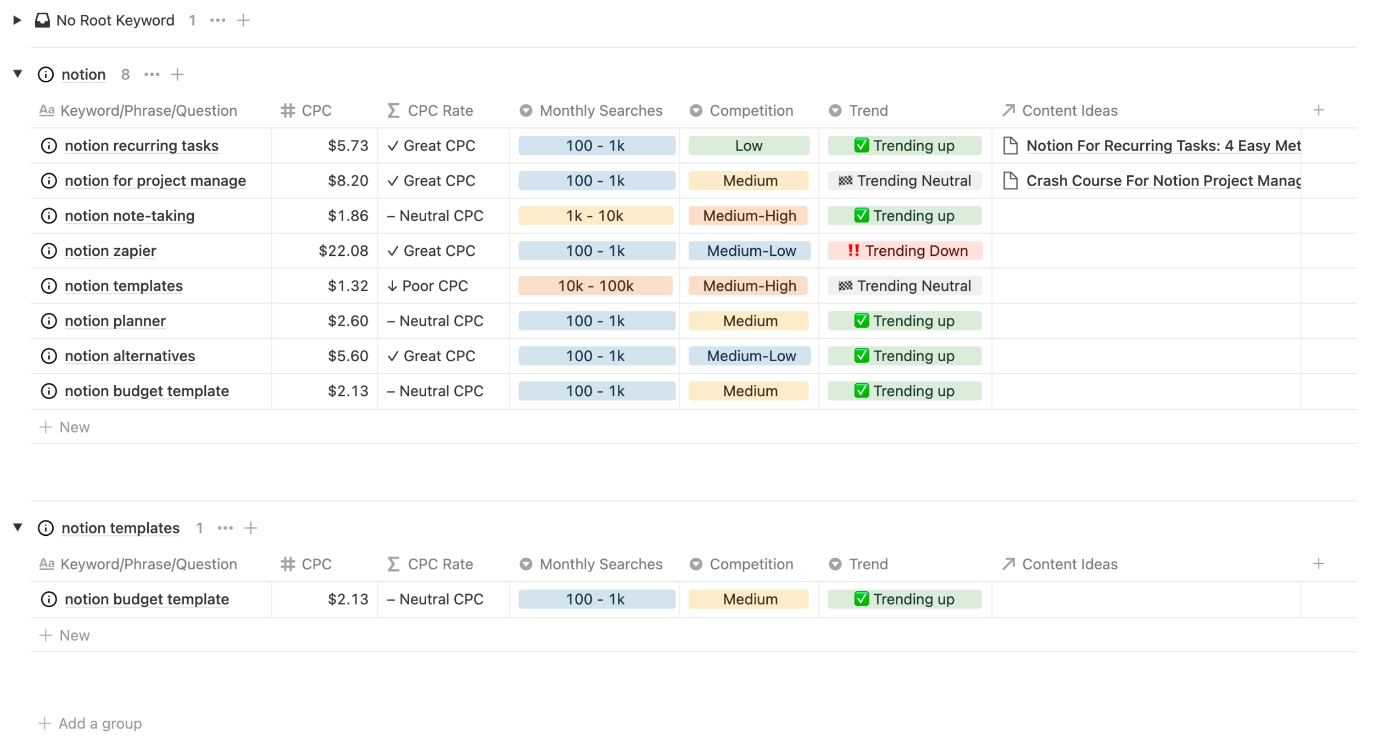The width and height of the screenshot is (1373, 751).
Task: Change 10k - 100k searches tag for notion templates
Action: 595,286
